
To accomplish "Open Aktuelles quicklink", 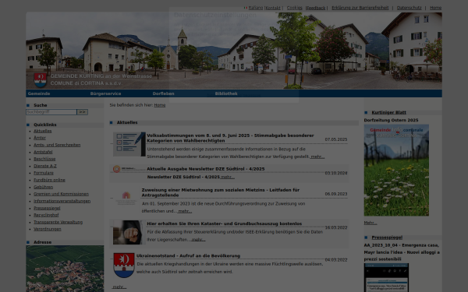I will 43,131.
